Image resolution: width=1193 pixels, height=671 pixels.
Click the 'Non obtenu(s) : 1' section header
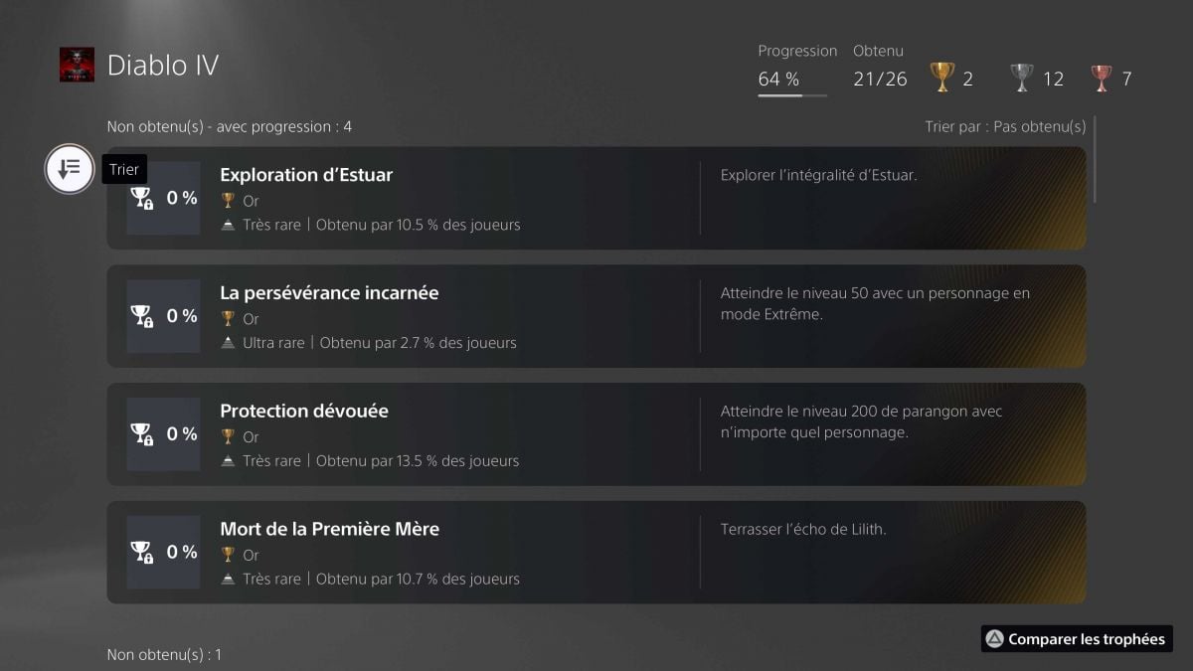pos(164,655)
